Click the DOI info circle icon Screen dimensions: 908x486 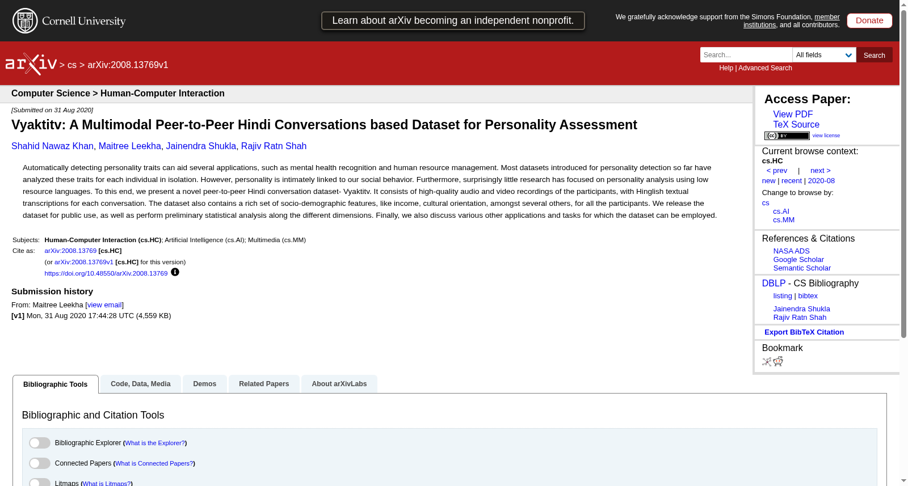[175, 272]
